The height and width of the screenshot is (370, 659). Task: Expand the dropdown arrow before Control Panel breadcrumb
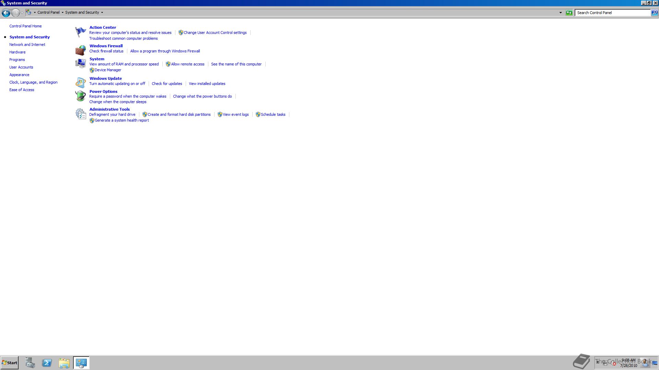(x=35, y=12)
